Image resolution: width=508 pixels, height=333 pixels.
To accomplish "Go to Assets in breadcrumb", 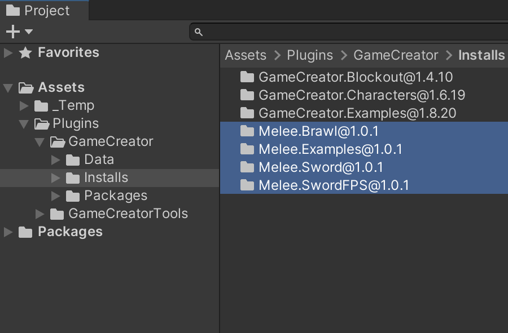I will tap(246, 55).
